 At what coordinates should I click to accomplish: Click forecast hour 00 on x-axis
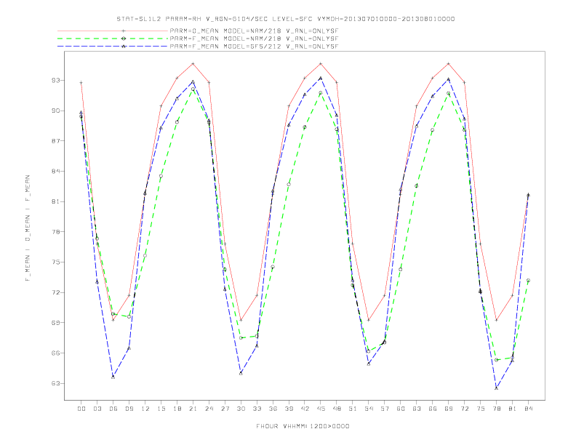point(81,409)
